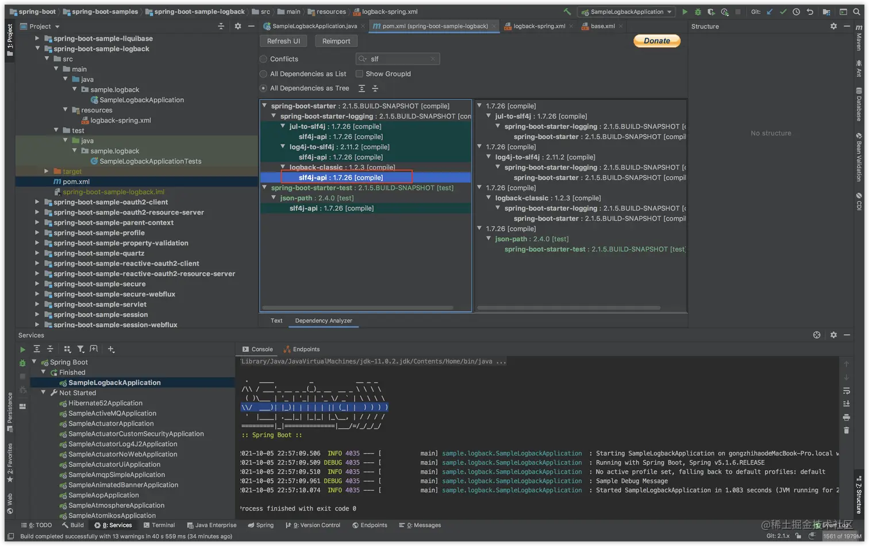Screen dimensions: 869x546
Task: Click the Donate button
Action: 656,41
